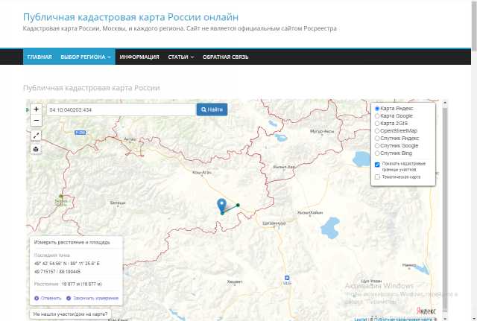Click the Кош-Агач town label
Screen dimensions: 477x321
[x=202, y=173]
